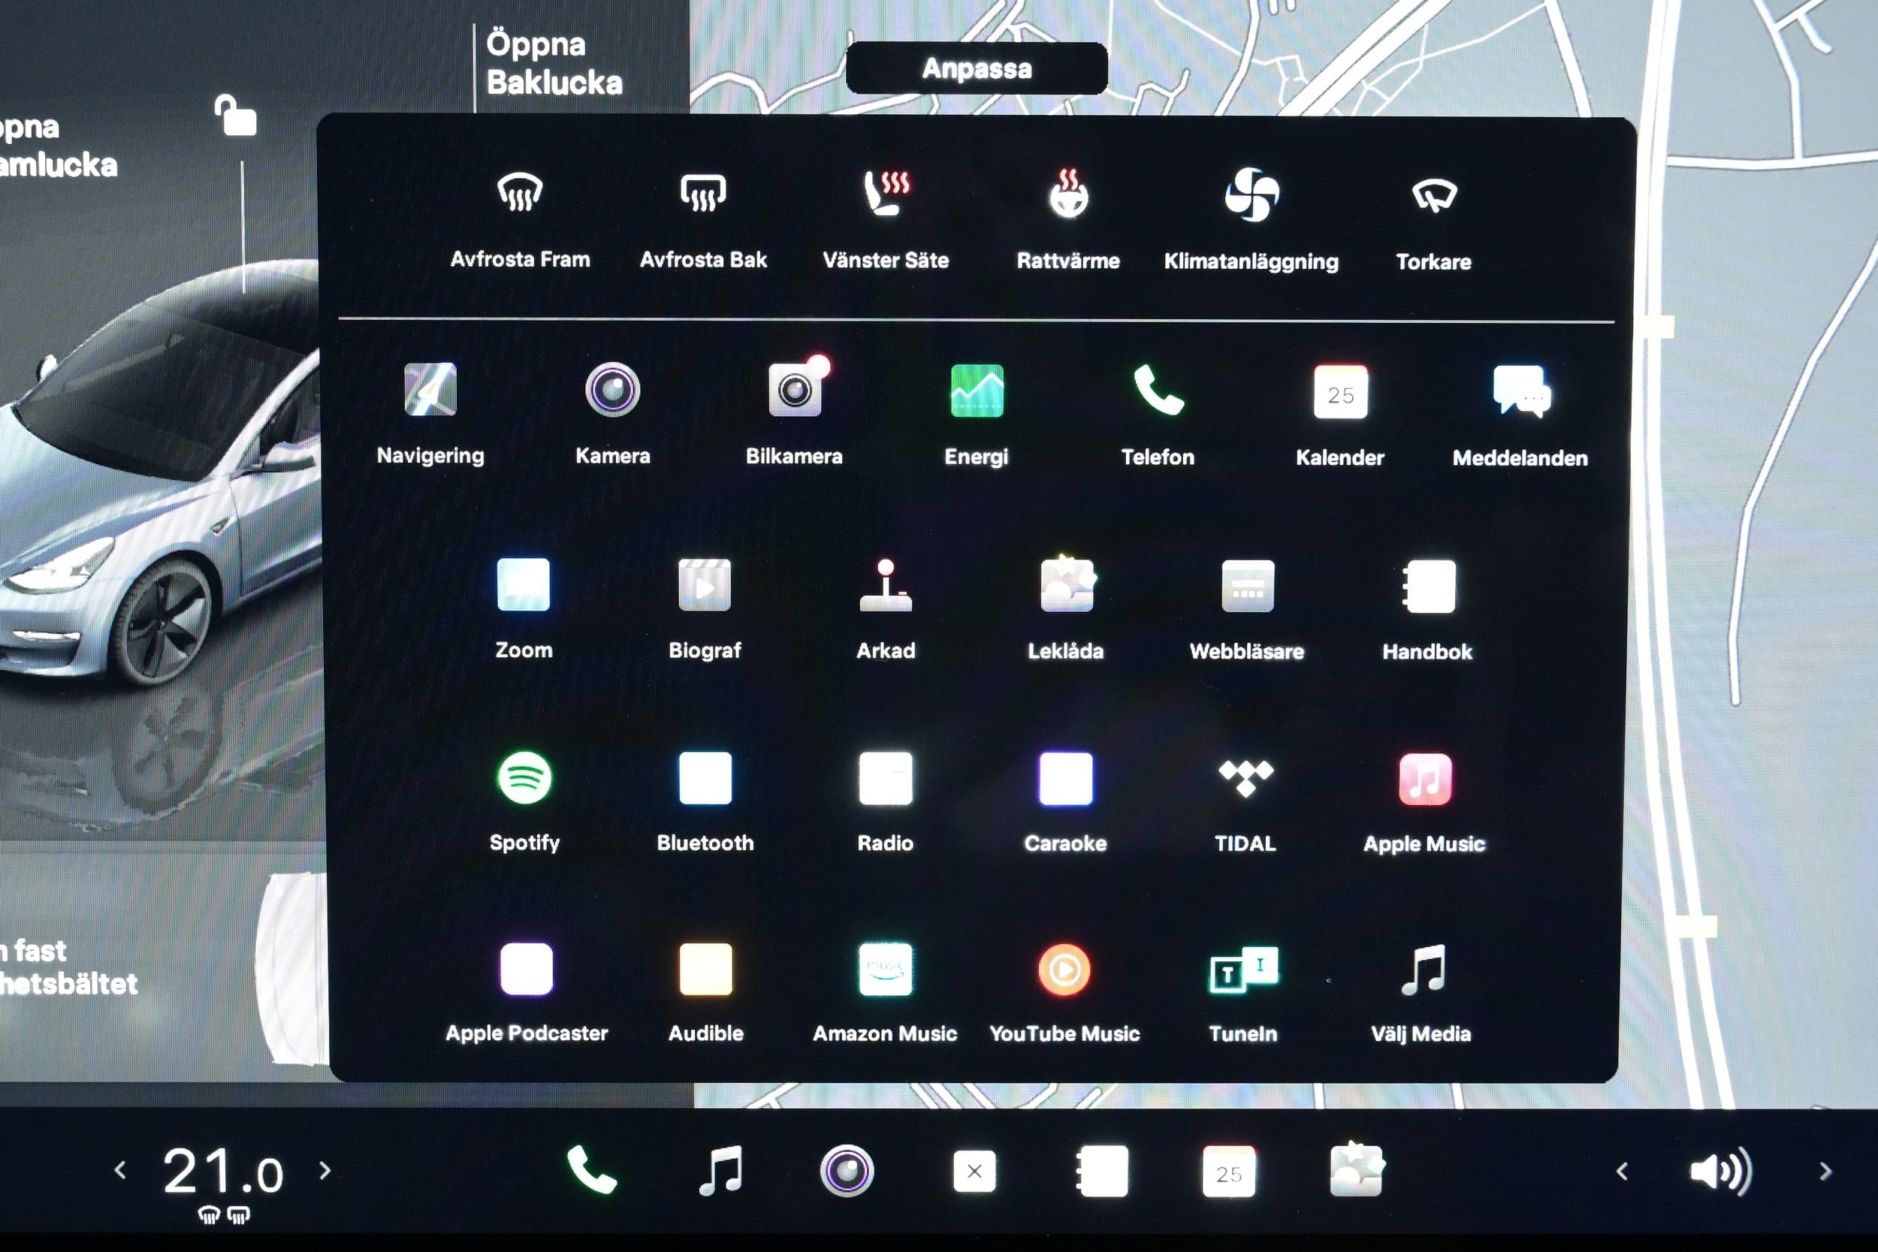
Task: Open Kalender in the app grid
Action: pos(1340,415)
